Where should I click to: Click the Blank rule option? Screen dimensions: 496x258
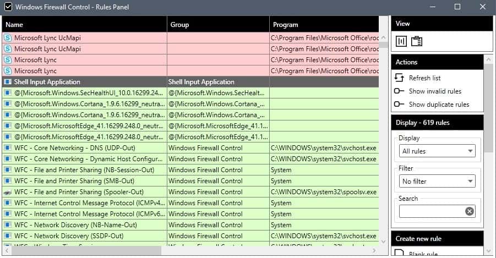(423, 254)
